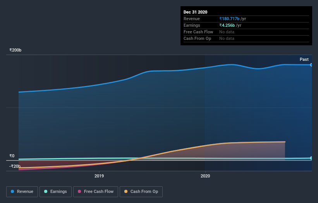Click the Revenue row label in tooltip
This screenshot has height=203, width=318.
tap(191, 19)
